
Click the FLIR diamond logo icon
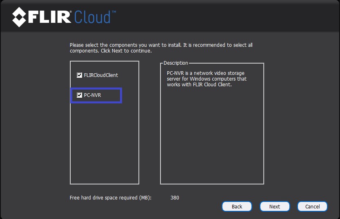click(x=19, y=16)
